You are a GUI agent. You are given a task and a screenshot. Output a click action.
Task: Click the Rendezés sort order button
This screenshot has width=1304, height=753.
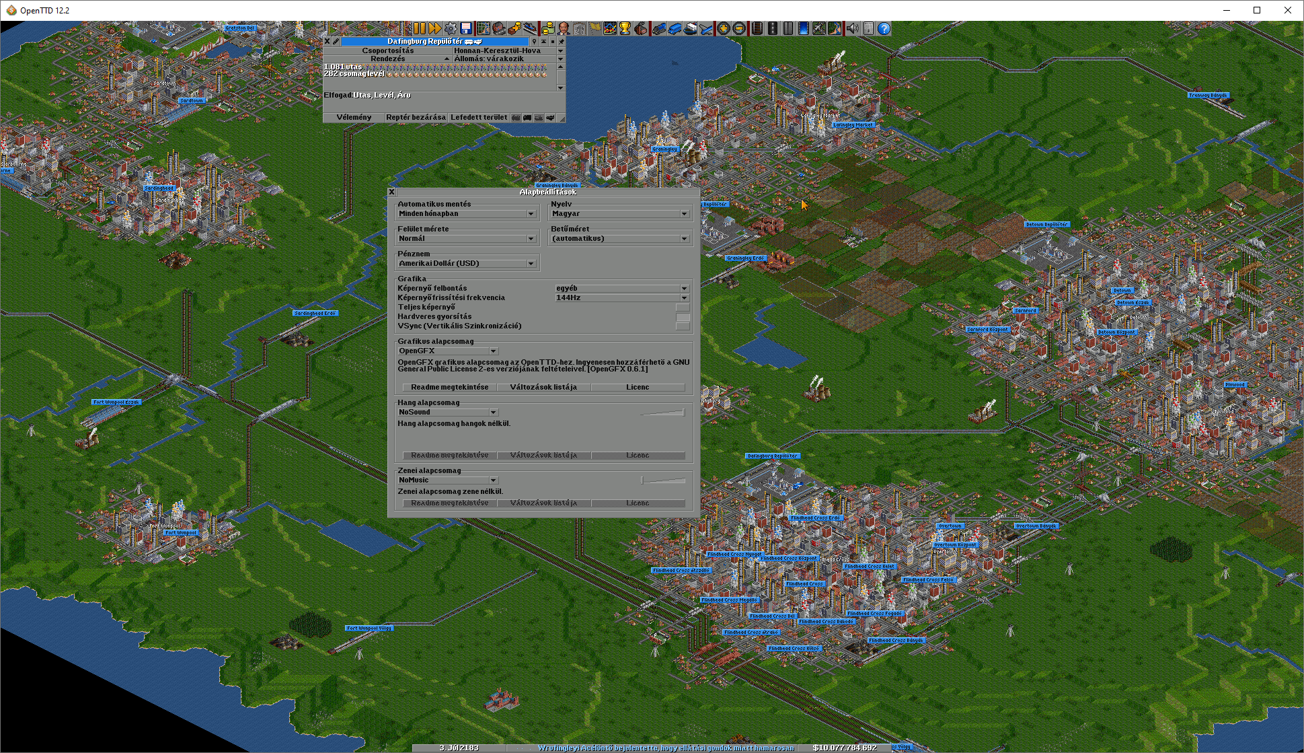pyautogui.click(x=388, y=59)
